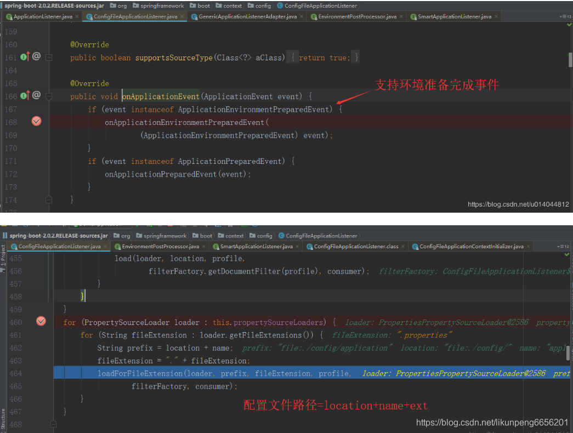
Task: Open EnvironmentPostProcessor.java tab in bottom editor
Action: (161, 246)
